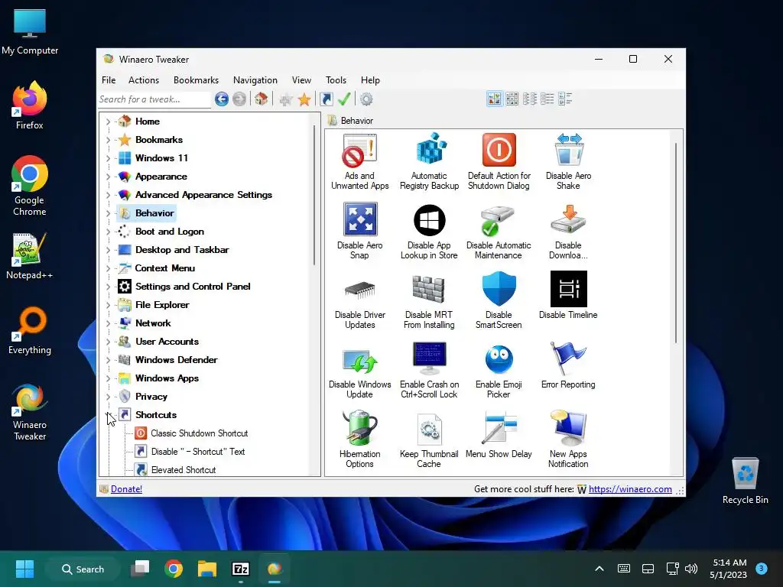Expand the Advanced Appearance Settings node
The image size is (783, 587).
click(108, 195)
